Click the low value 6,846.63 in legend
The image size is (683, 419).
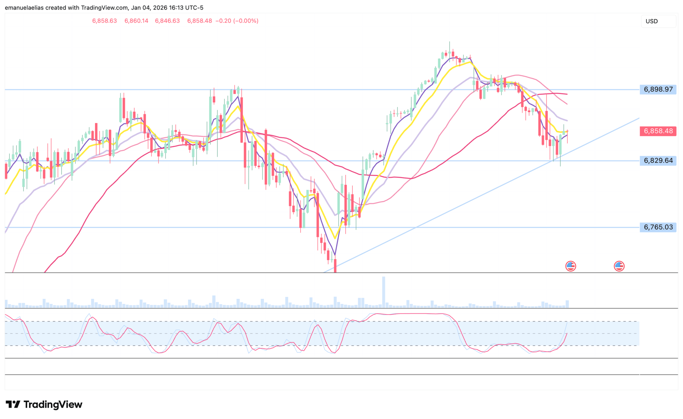coord(167,21)
